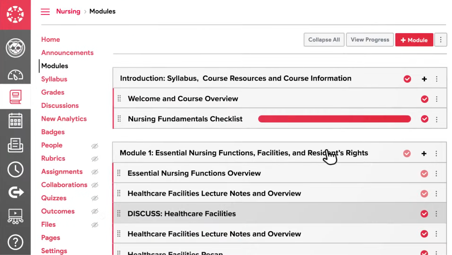Open the kebab menu for the Introduction module
452x255 pixels.
point(437,79)
